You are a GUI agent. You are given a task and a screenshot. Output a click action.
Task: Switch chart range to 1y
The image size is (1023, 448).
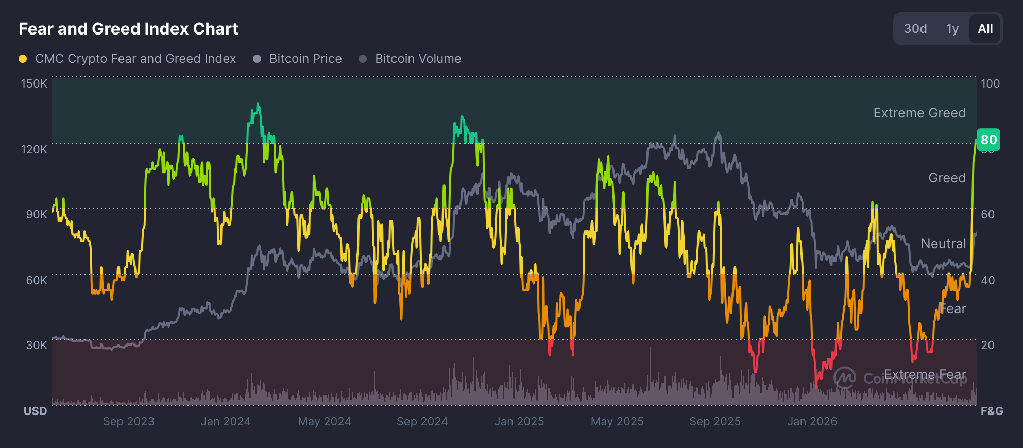point(952,29)
